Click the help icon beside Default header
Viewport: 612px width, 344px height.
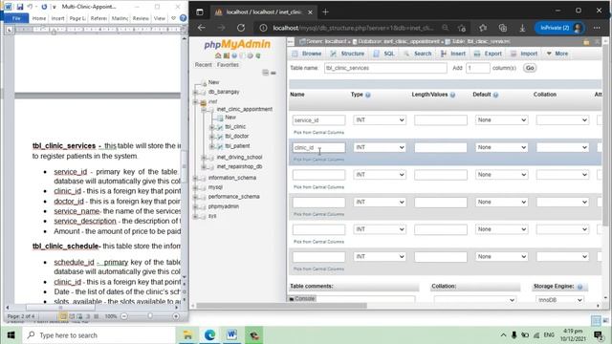coord(495,95)
